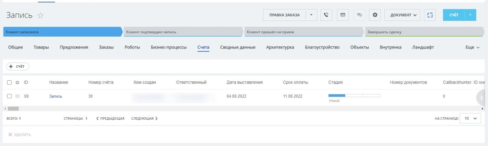Sort by the Стадия column header
The image size is (488, 146).
click(x=335, y=82)
